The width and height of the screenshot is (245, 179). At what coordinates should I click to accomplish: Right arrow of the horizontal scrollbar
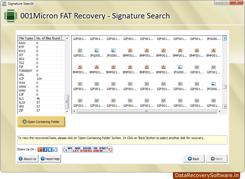[220, 111]
